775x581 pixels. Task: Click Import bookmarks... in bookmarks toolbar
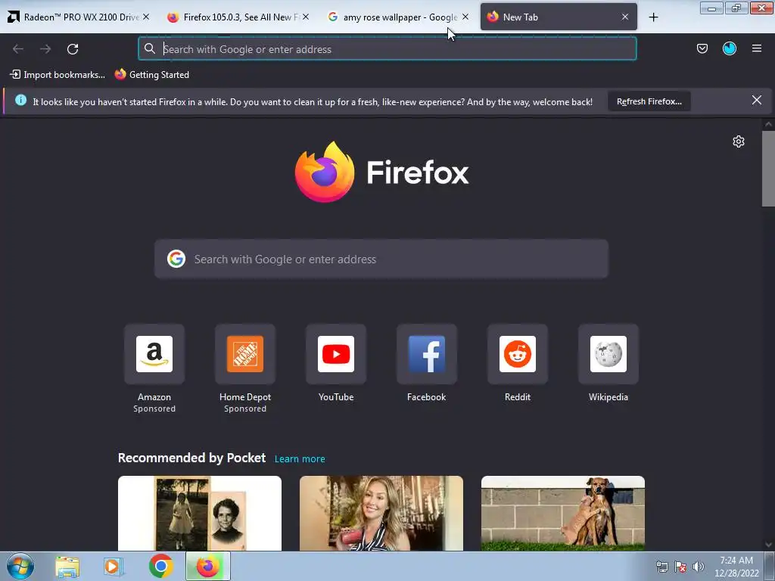pos(58,75)
